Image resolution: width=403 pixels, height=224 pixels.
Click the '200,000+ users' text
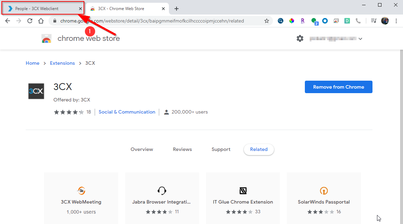click(190, 112)
